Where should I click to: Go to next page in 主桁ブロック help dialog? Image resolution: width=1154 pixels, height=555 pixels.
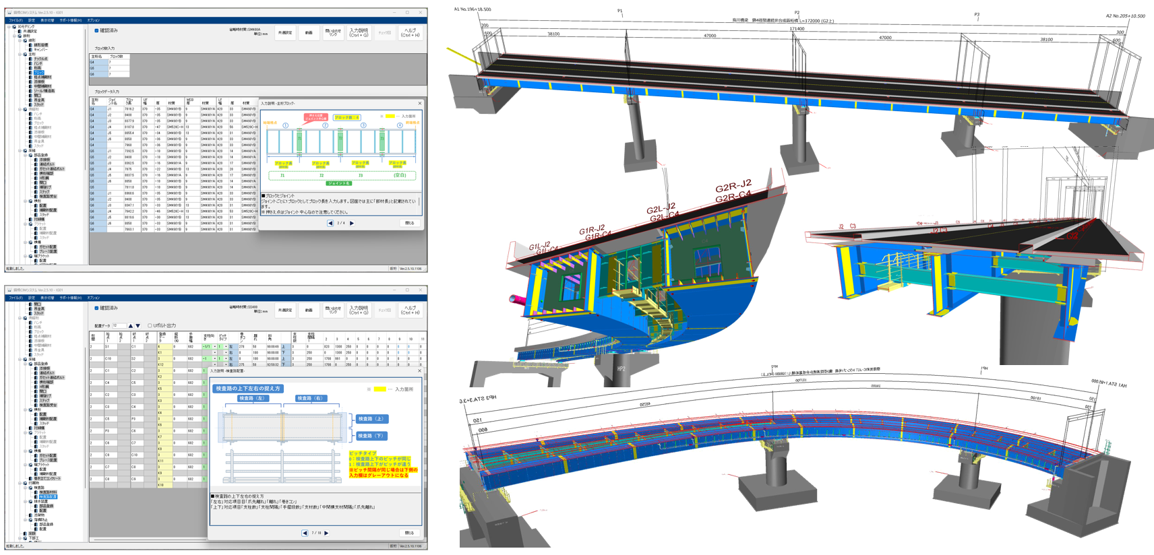point(351,223)
